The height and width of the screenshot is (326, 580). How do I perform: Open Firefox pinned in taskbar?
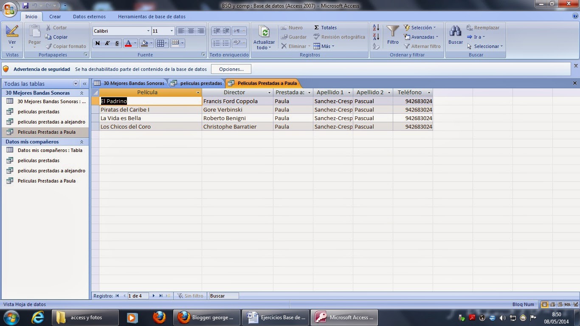pos(159,317)
